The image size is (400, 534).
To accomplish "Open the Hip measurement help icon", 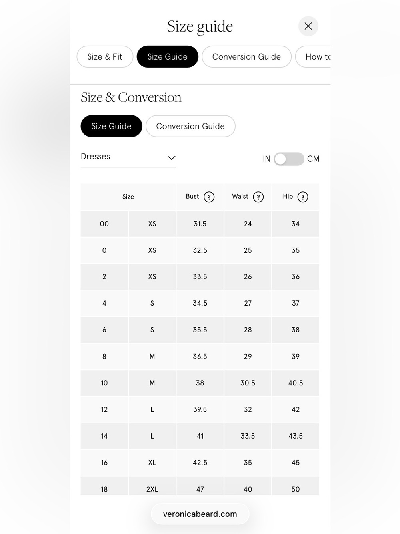I will pos(303,197).
